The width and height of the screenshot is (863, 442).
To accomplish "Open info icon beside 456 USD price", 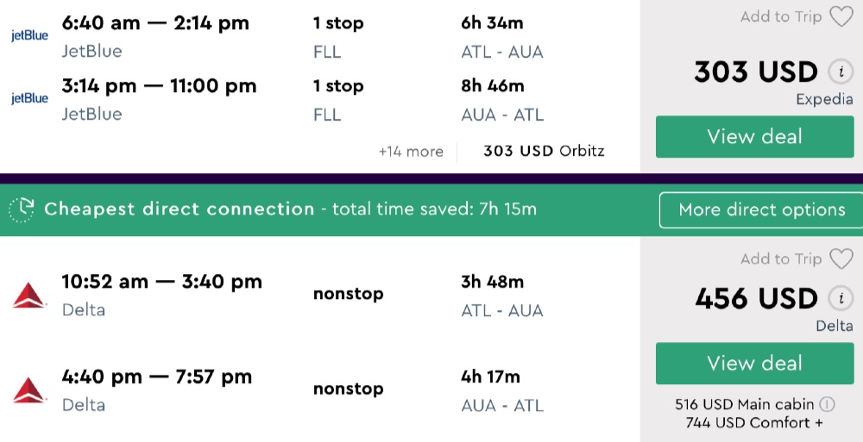I will [837, 298].
